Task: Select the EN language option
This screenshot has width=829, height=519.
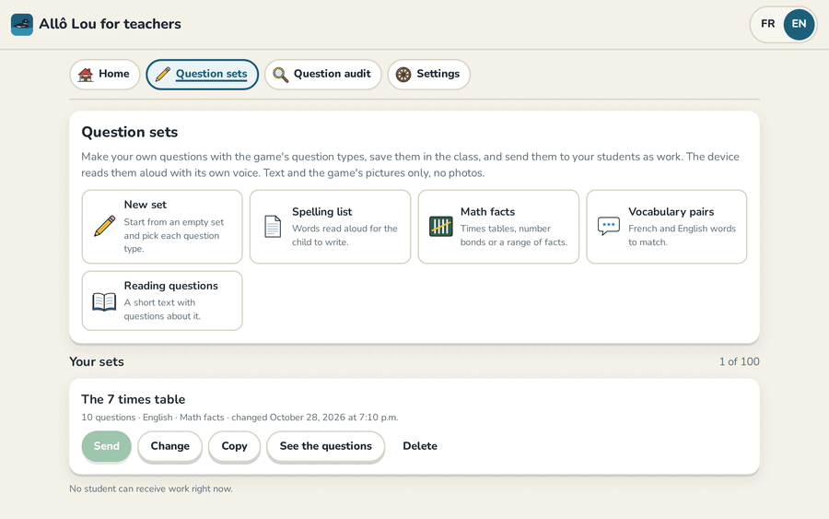Action: pyautogui.click(x=799, y=24)
